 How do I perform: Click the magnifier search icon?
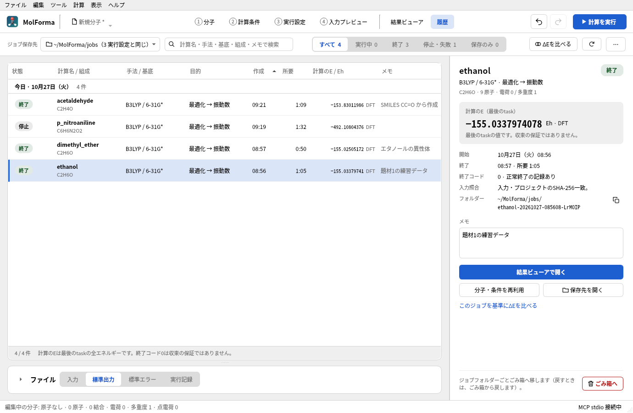pos(172,44)
